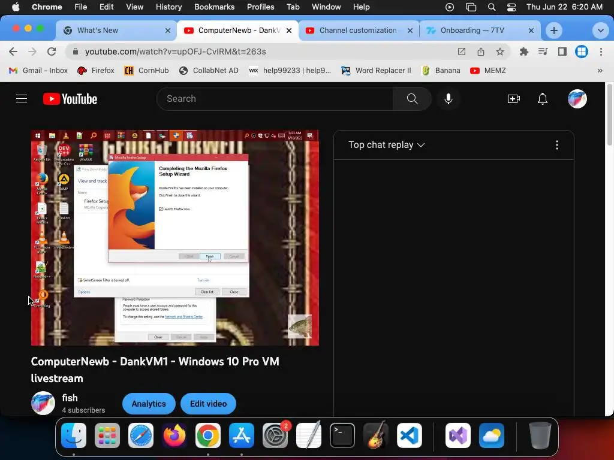
Task: Toggle Chrome side panel icon
Action: (562, 52)
